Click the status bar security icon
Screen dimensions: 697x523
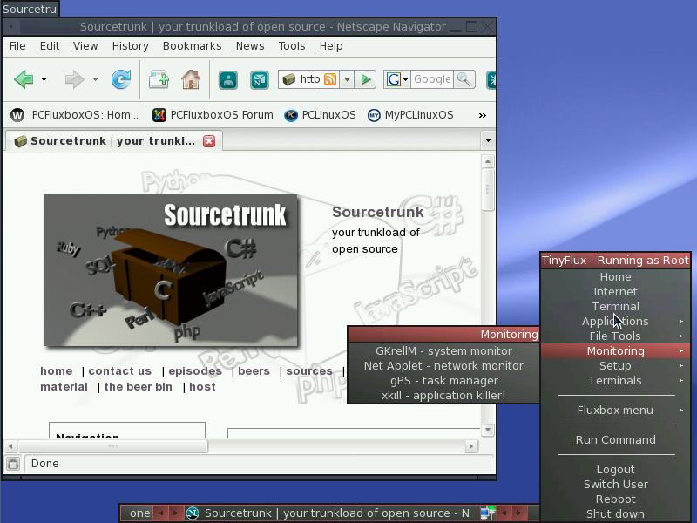click(x=13, y=464)
